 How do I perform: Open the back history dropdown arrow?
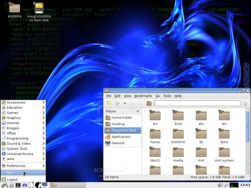pos(124,103)
